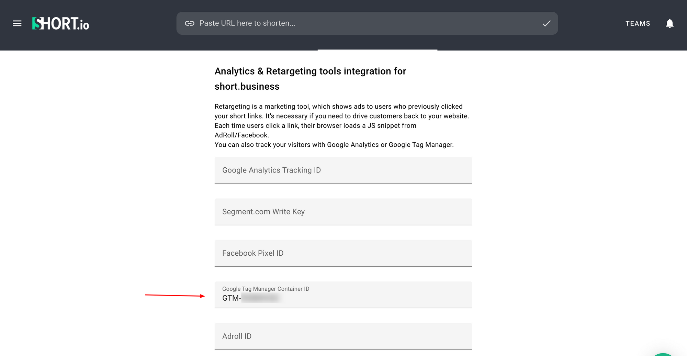
Task: Click the Google Analytics Tracking ID field
Action: [x=343, y=170]
